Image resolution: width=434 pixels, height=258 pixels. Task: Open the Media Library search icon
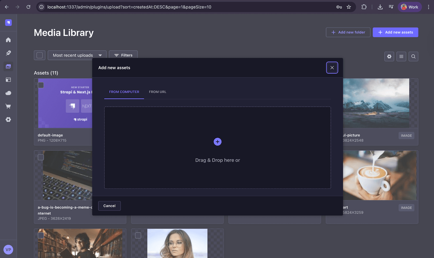[413, 56]
